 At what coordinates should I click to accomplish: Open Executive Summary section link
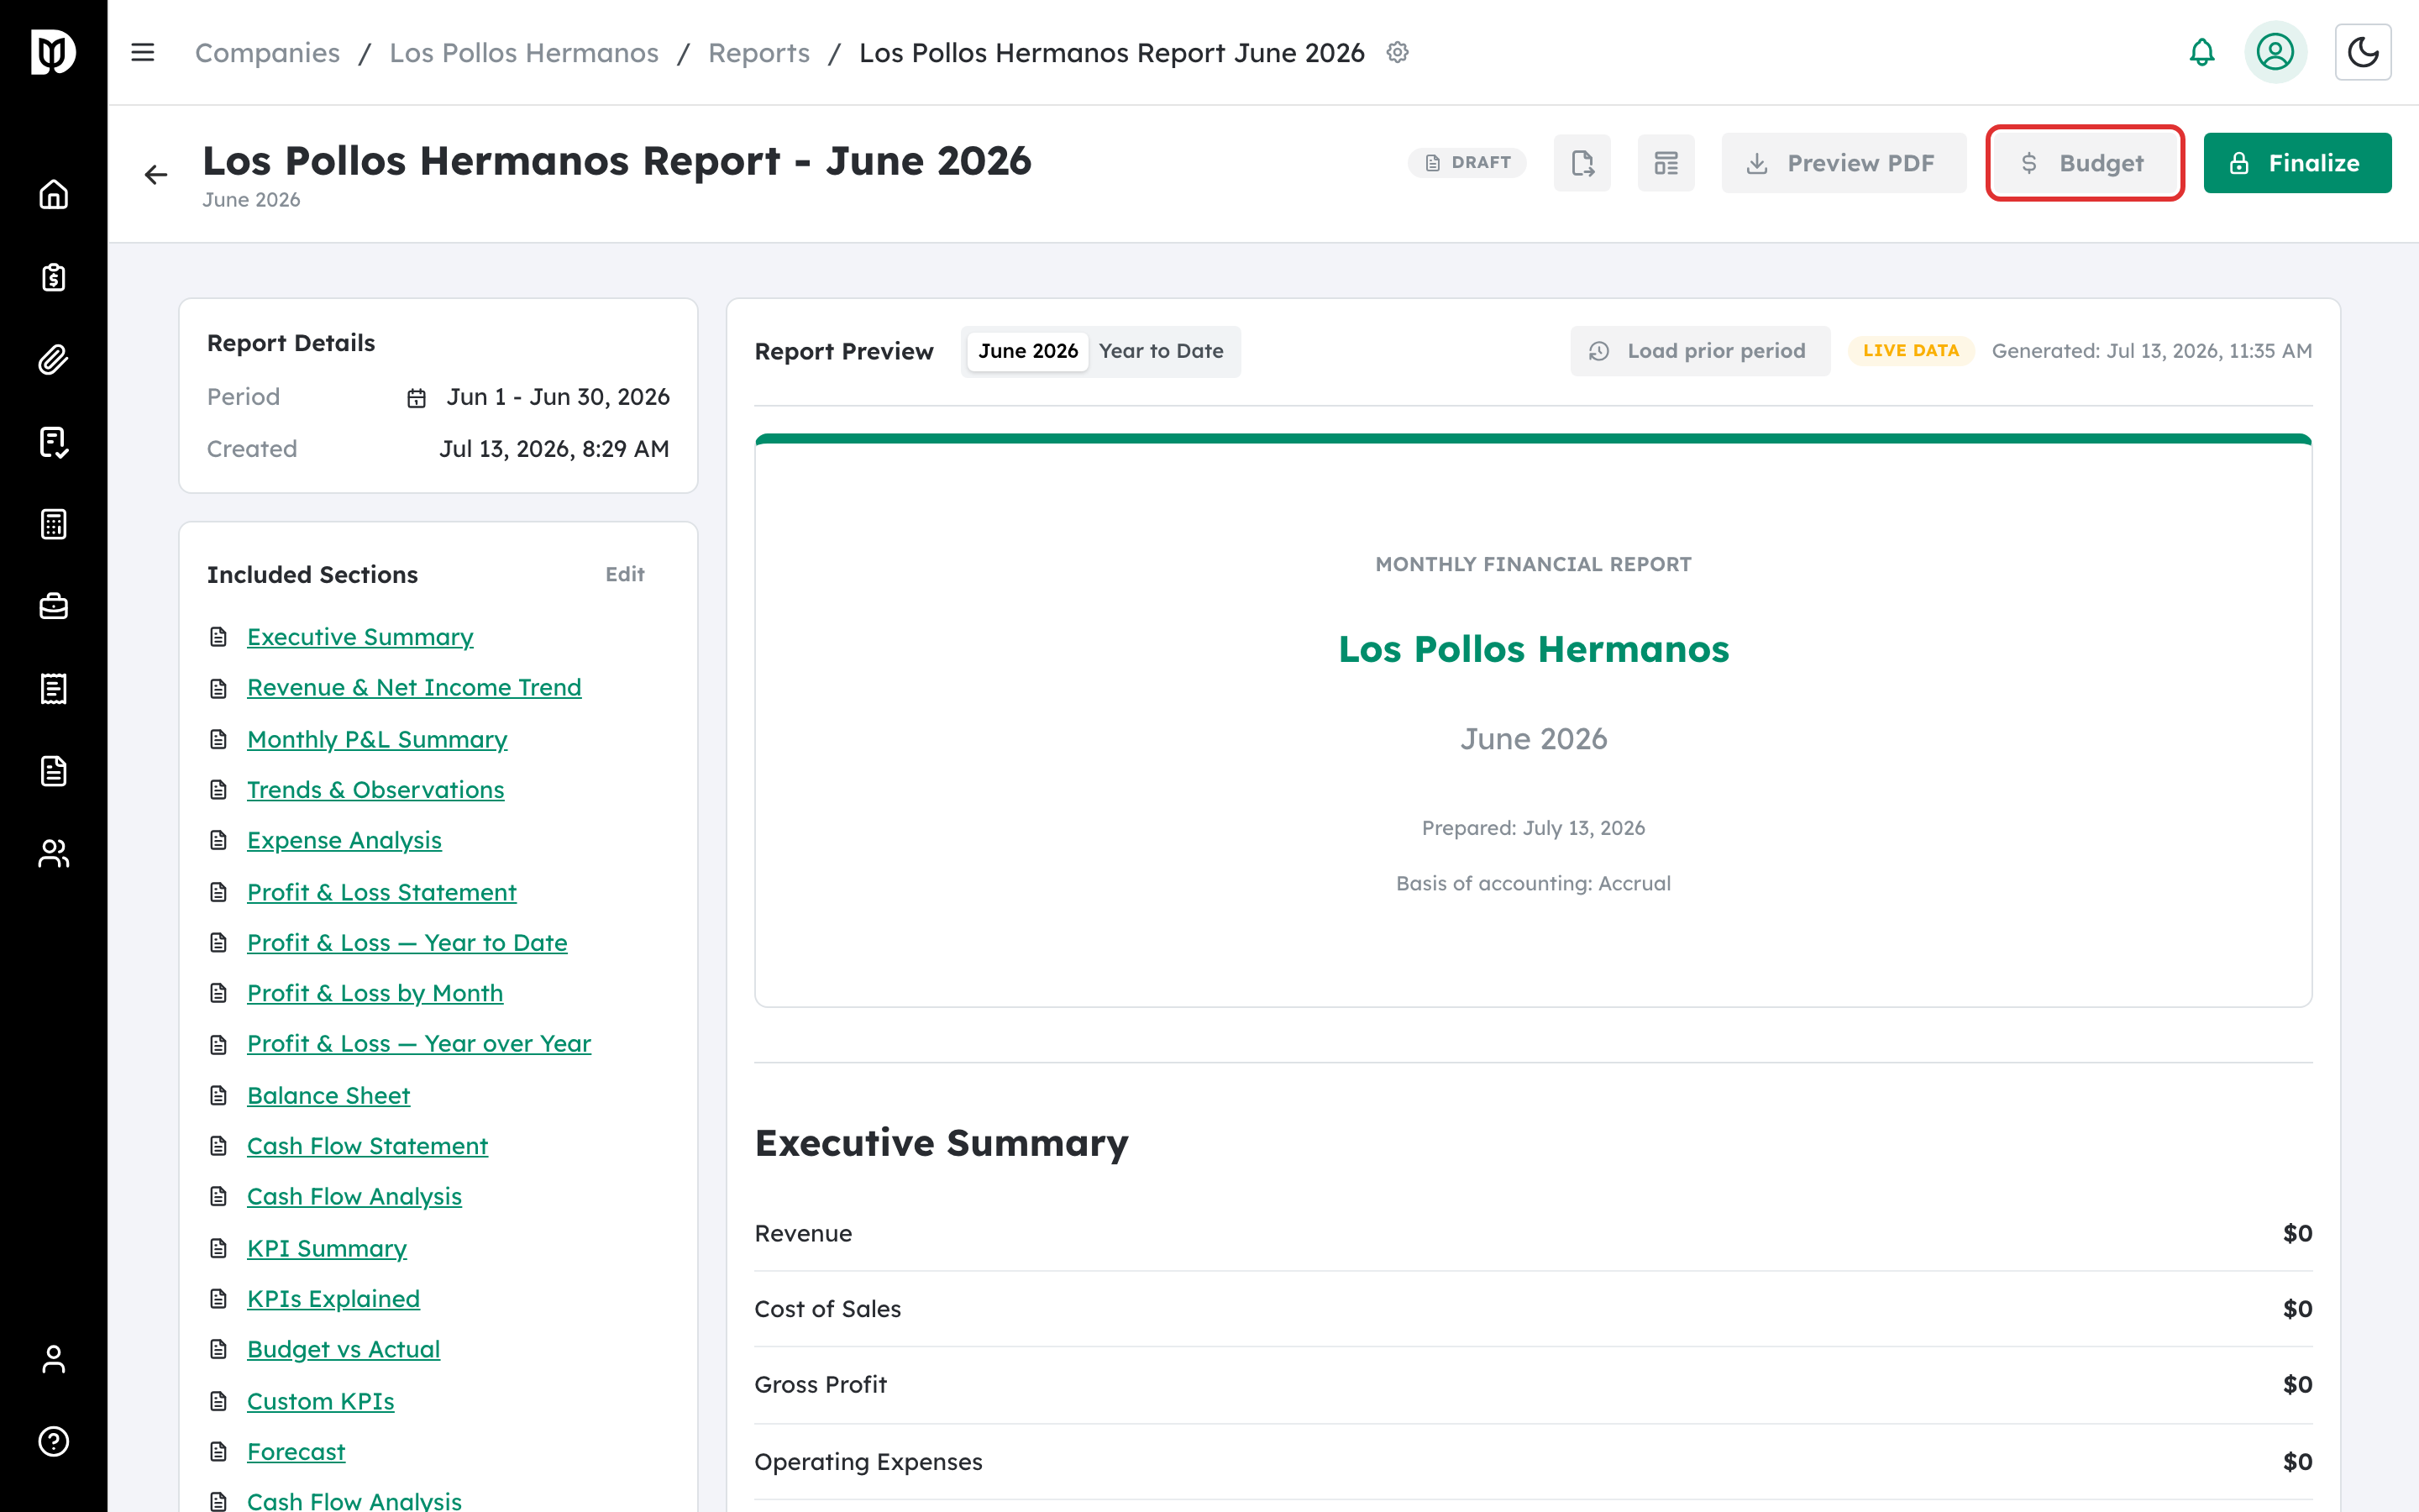359,637
